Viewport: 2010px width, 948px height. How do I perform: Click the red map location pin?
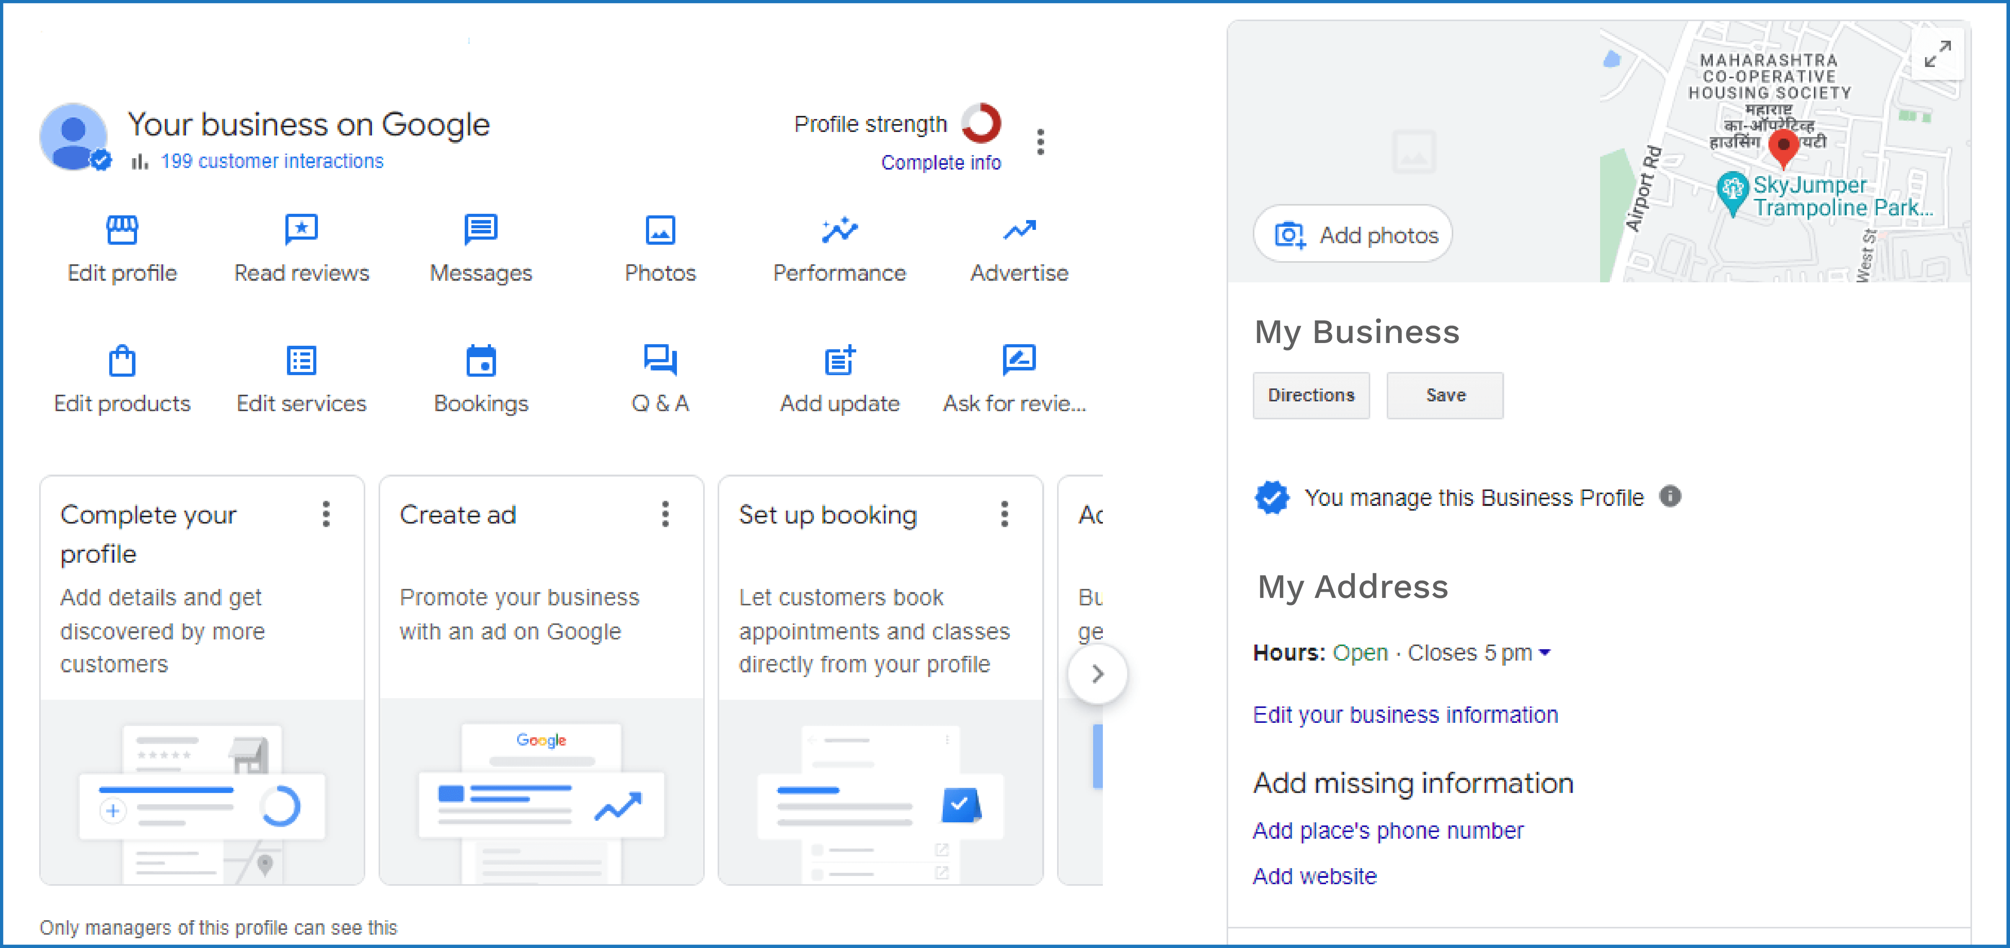(1784, 148)
